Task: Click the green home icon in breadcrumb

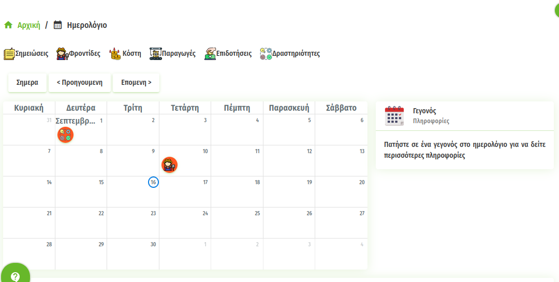Action: pyautogui.click(x=8, y=25)
